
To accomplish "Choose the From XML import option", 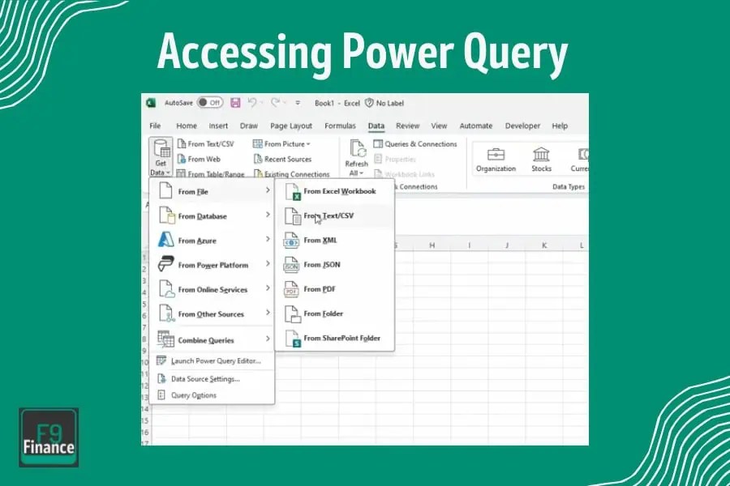I will tap(320, 241).
